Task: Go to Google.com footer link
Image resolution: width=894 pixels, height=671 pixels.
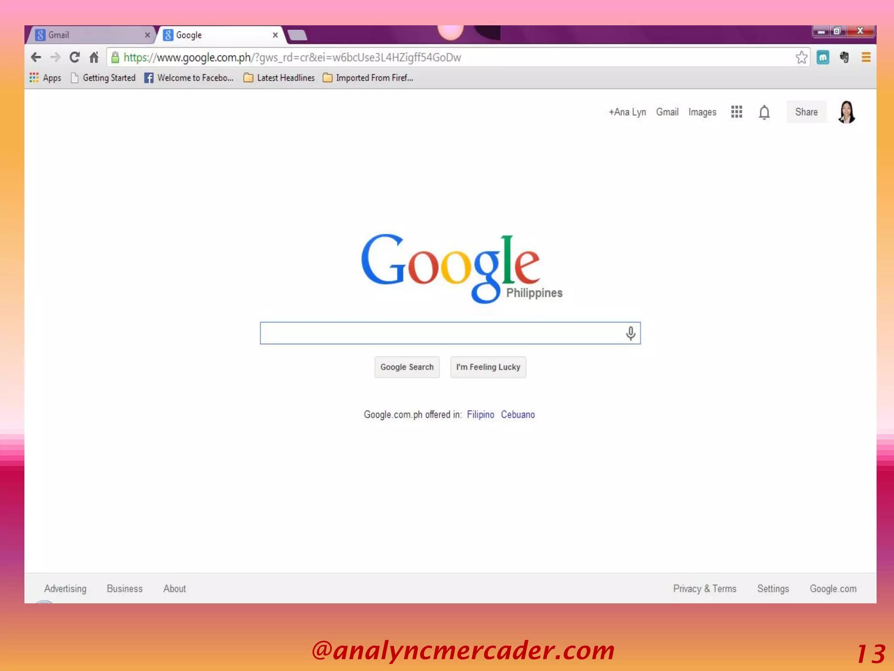Action: pyautogui.click(x=833, y=589)
